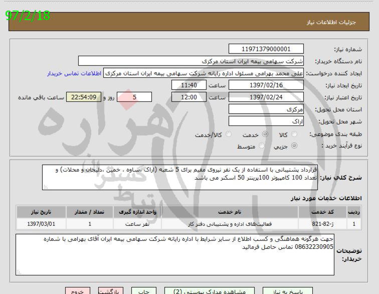
Task: Click the creation time field 11:40
Action: coord(189,85)
